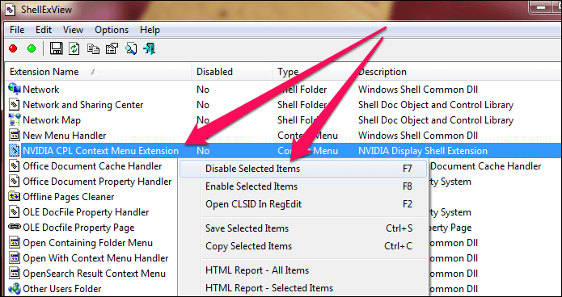The width and height of the screenshot is (562, 297).
Task: Click the Properties toolbar icon
Action: 112,48
